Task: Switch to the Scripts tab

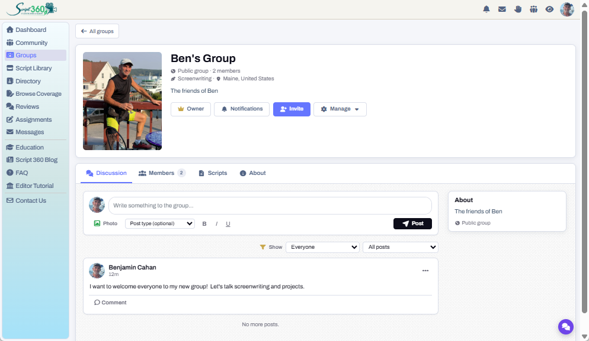Action: point(213,173)
